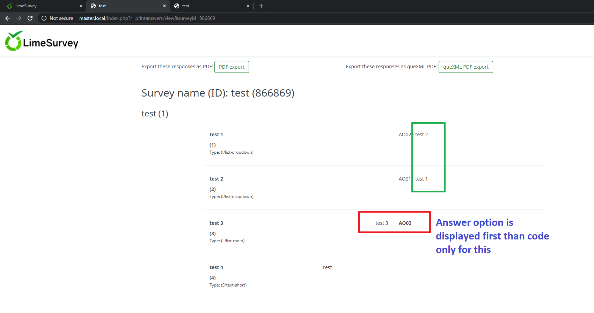Close the inactive test tab on the right
Image resolution: width=594 pixels, height=313 pixels.
(248, 6)
